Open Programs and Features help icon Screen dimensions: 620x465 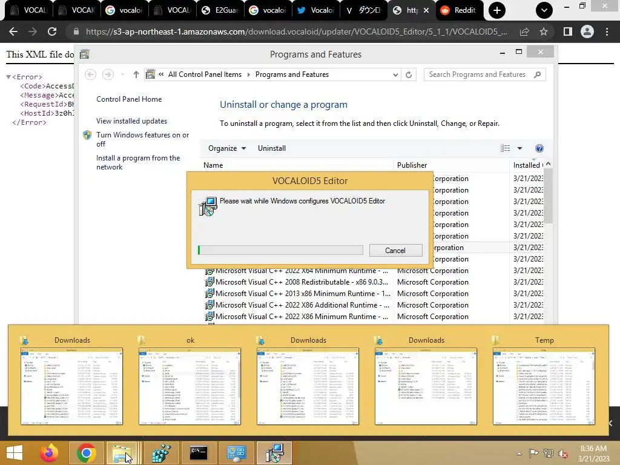(x=539, y=148)
